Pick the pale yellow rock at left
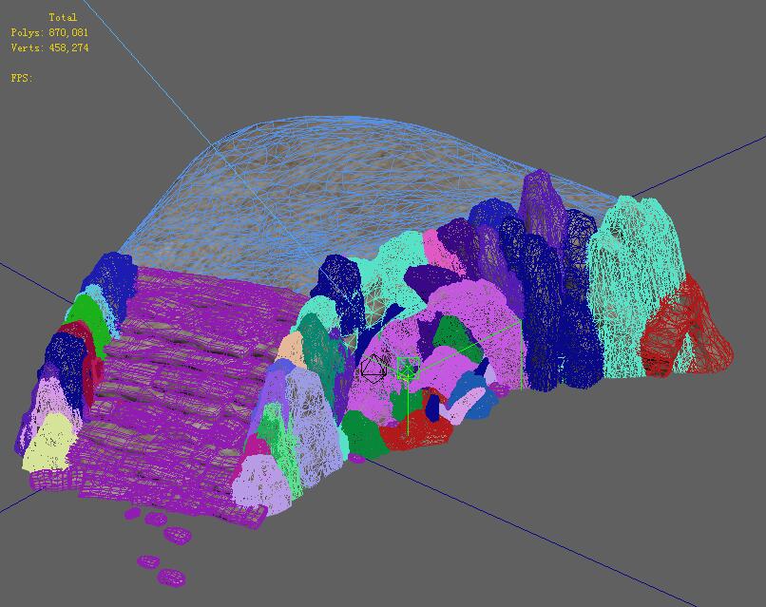Image resolution: width=766 pixels, height=607 pixels. coord(48,444)
